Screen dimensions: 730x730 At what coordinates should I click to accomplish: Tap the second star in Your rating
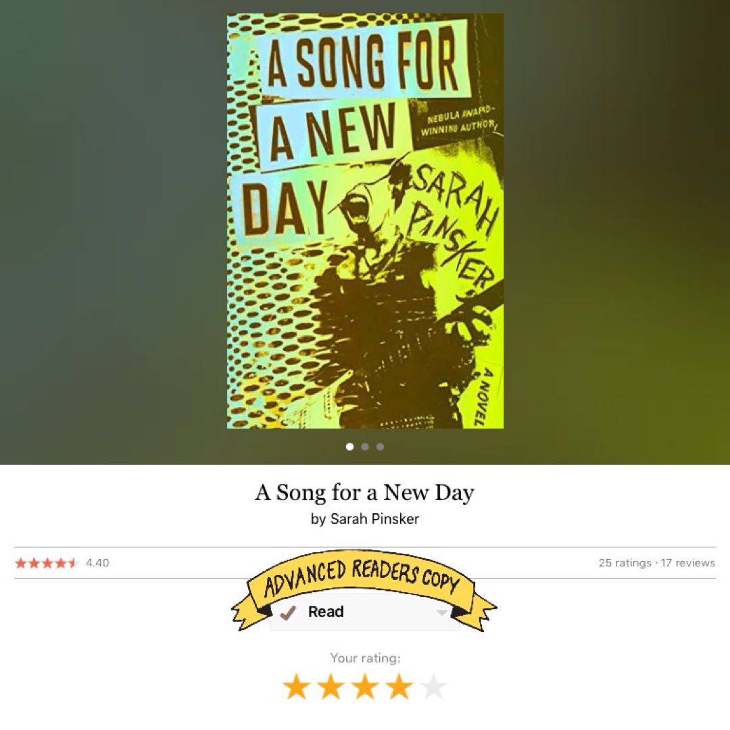(x=331, y=687)
